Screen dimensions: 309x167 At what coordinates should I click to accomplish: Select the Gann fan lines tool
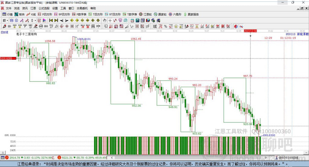(111, 27)
